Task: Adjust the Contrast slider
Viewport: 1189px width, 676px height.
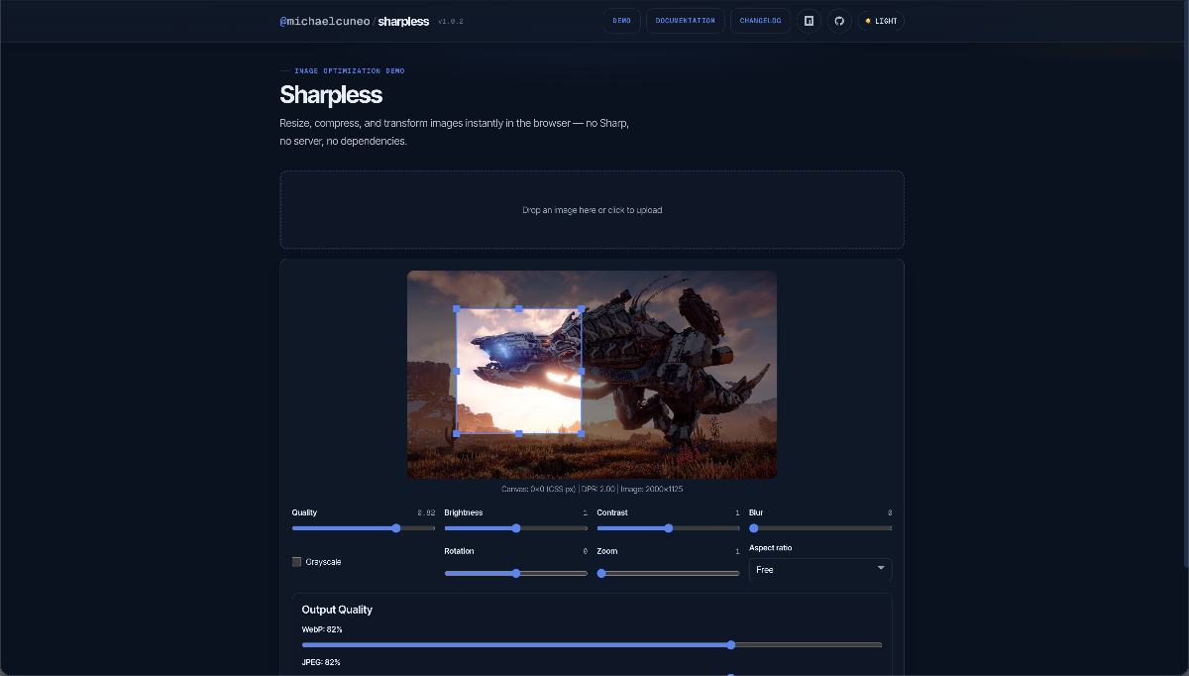Action: (668, 528)
